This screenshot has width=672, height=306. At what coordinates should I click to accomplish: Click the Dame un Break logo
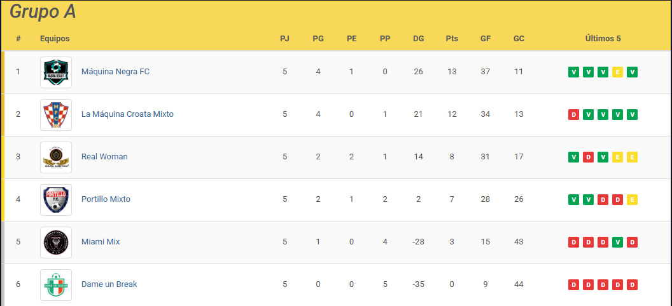point(56,284)
